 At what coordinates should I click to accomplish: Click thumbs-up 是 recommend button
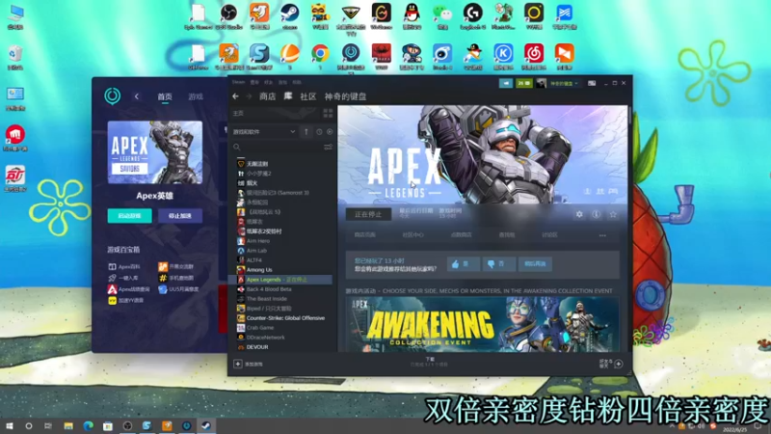click(x=464, y=264)
